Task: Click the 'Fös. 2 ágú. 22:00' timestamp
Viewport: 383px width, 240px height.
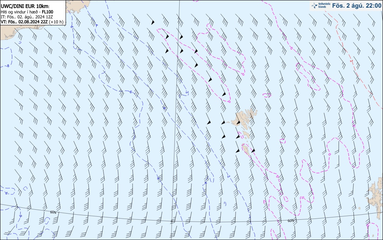Action: click(357, 6)
